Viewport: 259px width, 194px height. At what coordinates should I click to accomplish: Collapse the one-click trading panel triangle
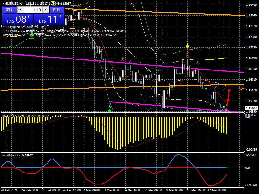point(3,4)
